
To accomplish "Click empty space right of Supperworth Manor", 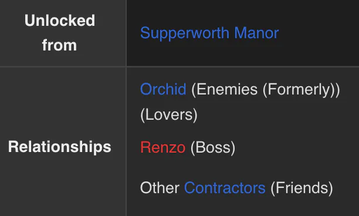I will (x=319, y=33).
